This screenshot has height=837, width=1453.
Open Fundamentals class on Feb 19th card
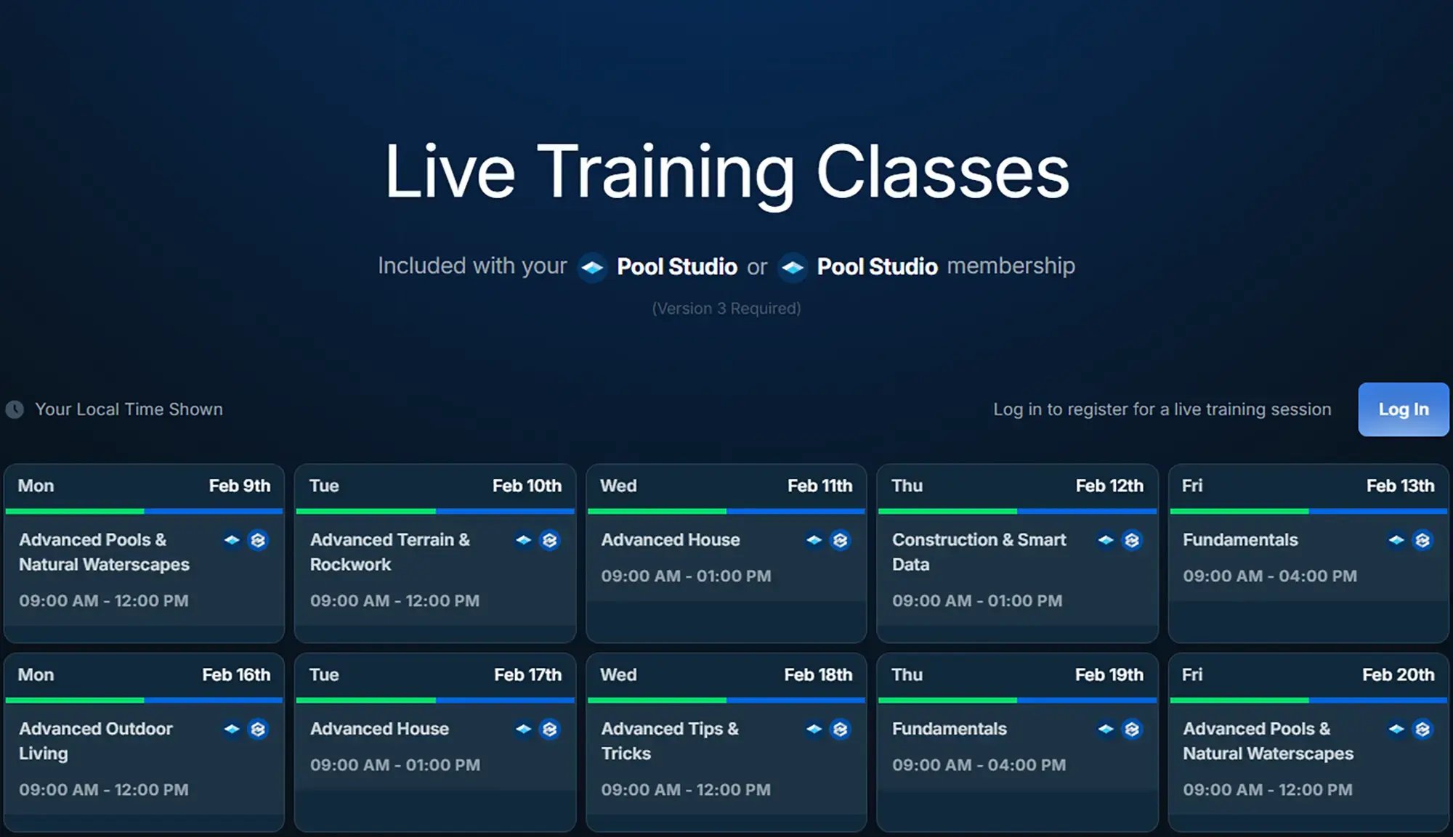click(x=950, y=729)
